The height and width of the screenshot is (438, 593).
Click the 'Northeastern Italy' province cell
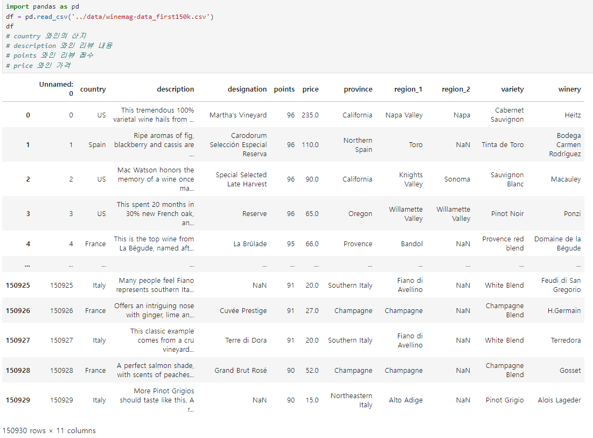pos(351,400)
